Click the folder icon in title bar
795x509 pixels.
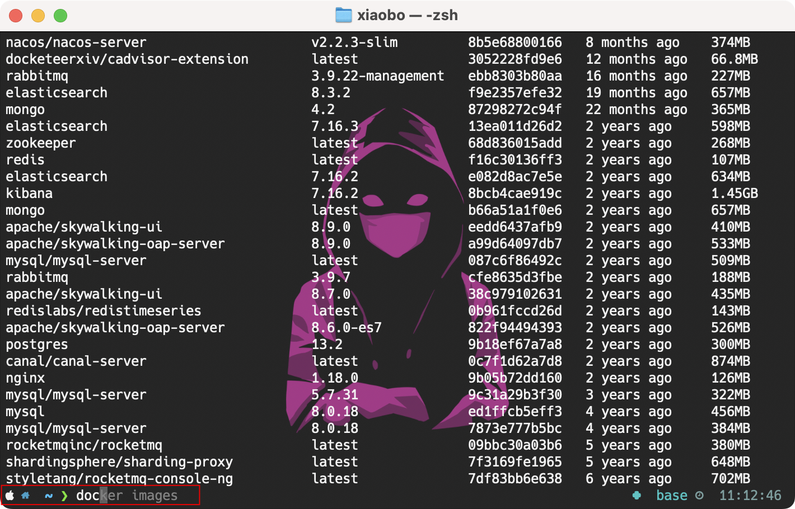(343, 15)
